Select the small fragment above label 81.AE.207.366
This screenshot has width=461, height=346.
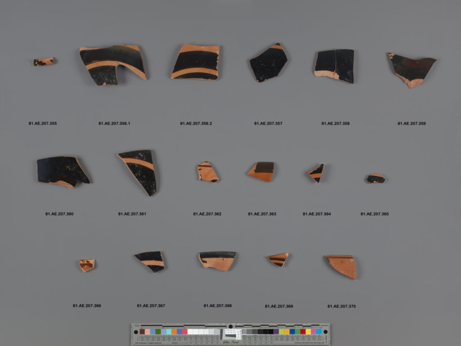pyautogui.click(x=87, y=265)
